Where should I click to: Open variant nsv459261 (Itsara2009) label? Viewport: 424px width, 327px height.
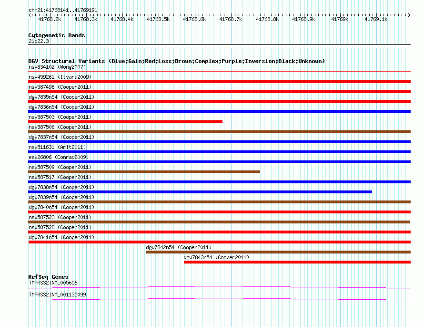point(60,77)
